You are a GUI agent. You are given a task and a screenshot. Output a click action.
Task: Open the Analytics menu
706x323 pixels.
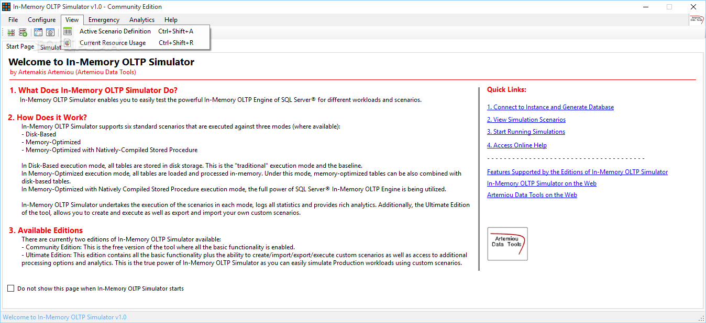click(x=142, y=20)
